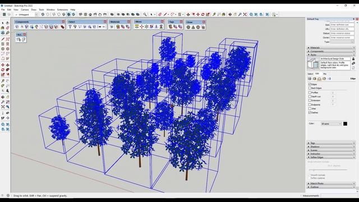Screen dimensions: 359x202
Task: Click last red icon in Components toolbar
Action: tap(62, 27)
